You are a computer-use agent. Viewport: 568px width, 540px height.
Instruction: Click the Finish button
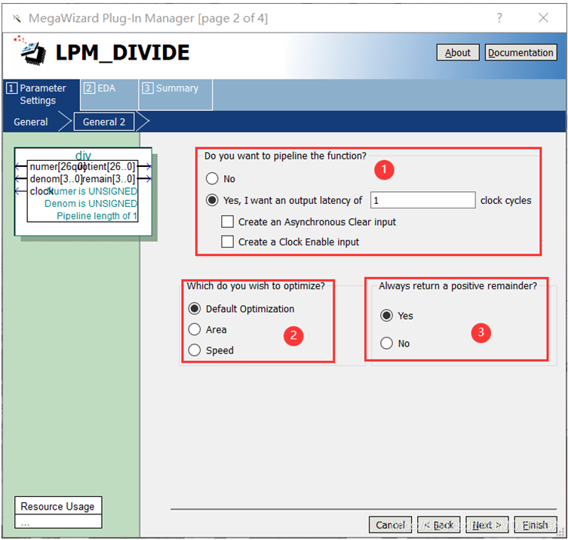point(536,525)
